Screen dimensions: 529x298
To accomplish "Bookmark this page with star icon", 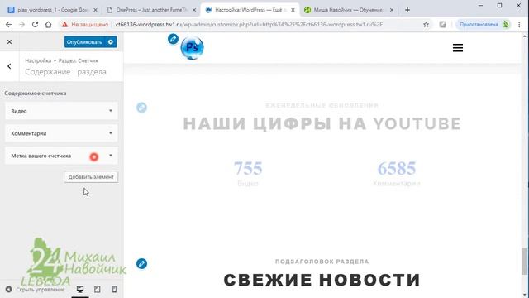I will pos(427,24).
